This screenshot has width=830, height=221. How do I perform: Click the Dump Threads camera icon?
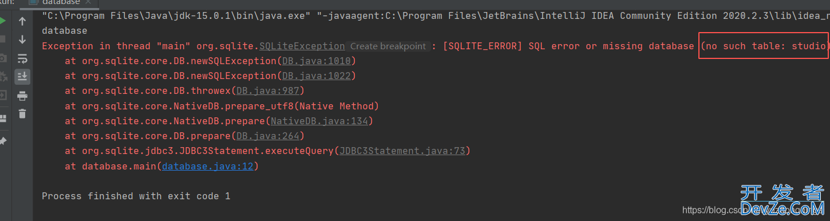coord(2,58)
